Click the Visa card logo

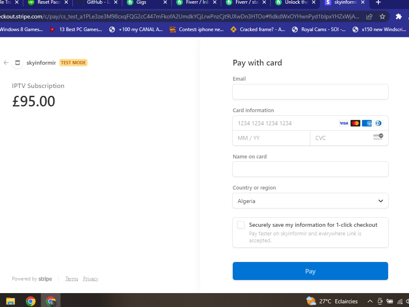[x=344, y=123]
